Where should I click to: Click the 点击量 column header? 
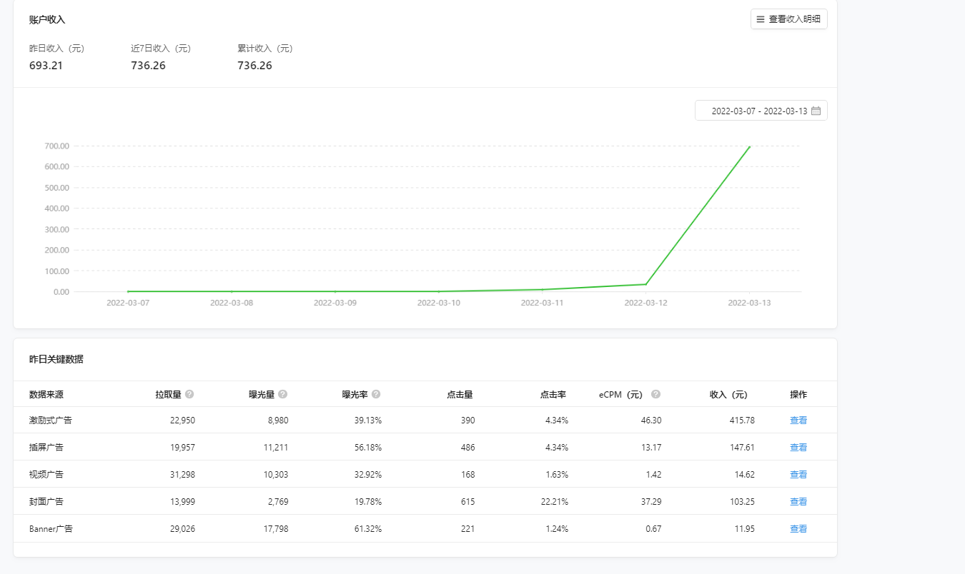(x=460, y=394)
